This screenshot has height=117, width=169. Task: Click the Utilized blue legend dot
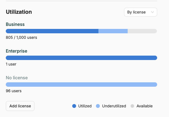[74, 106]
